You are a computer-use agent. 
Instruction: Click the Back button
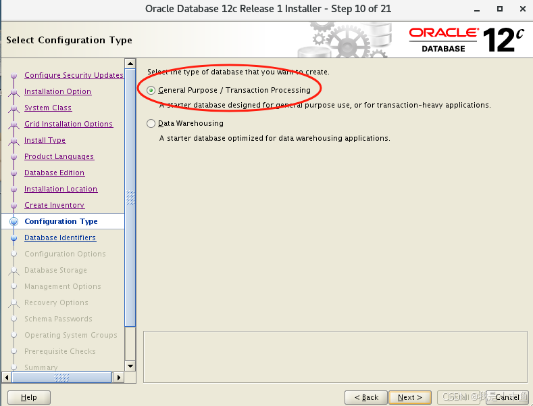[x=365, y=397]
